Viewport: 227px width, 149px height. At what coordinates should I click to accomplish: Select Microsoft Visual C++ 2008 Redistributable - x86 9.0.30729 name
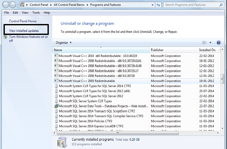coord(97,76)
